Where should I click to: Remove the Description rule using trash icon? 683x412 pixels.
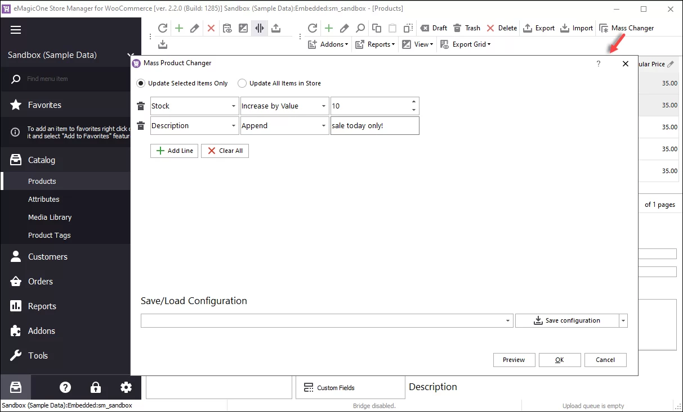(141, 126)
